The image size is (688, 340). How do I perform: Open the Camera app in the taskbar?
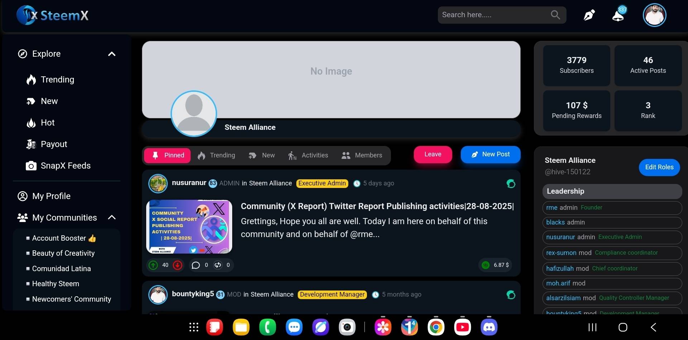[x=347, y=327]
